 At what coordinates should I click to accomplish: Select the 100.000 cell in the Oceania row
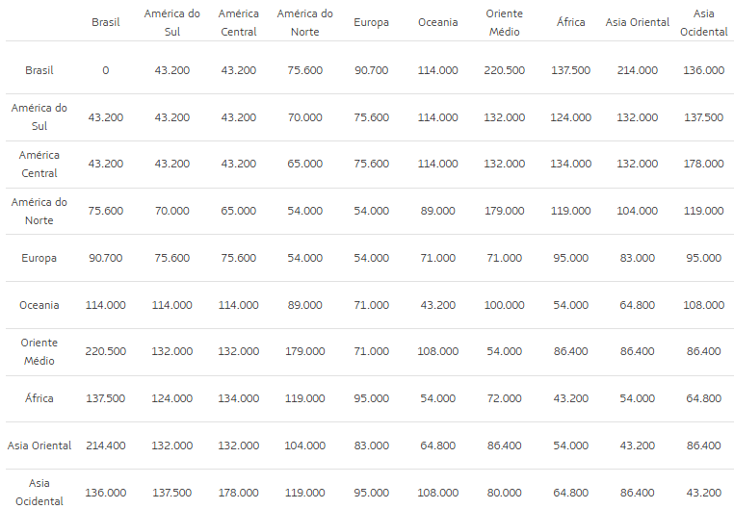click(x=504, y=305)
